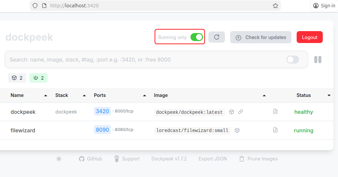
Task: Disable the Running only toggle
Action: point(197,37)
